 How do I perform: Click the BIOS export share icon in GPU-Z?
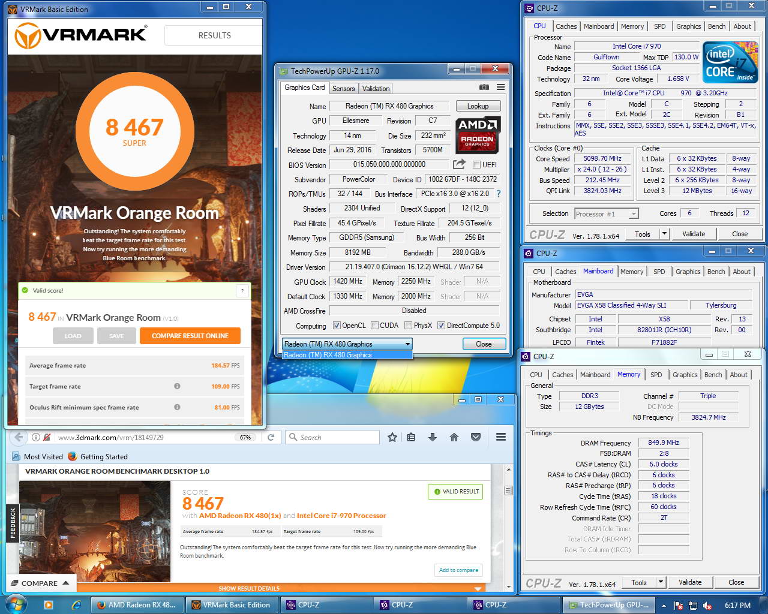coord(459,164)
